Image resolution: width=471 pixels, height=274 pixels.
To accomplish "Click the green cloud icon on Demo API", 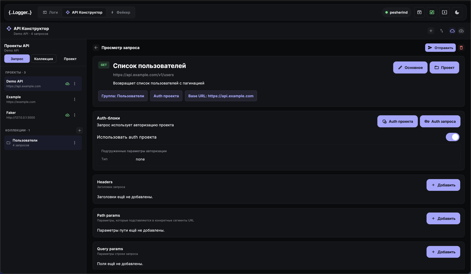I will click(68, 84).
